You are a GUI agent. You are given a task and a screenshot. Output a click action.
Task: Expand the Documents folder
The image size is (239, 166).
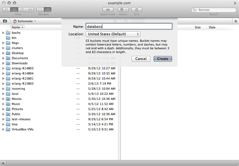click(3, 58)
